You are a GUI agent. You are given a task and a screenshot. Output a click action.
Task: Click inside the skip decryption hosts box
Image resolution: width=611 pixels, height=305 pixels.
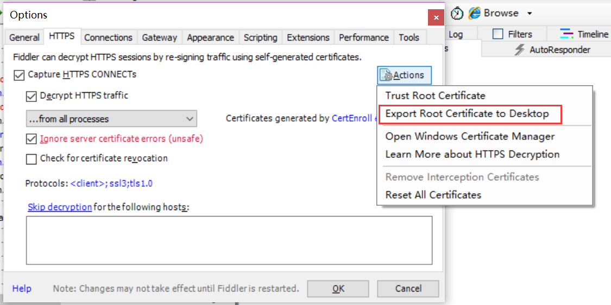[229, 240]
